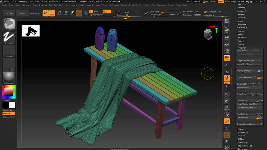Activate Edit mode button

[45, 13]
